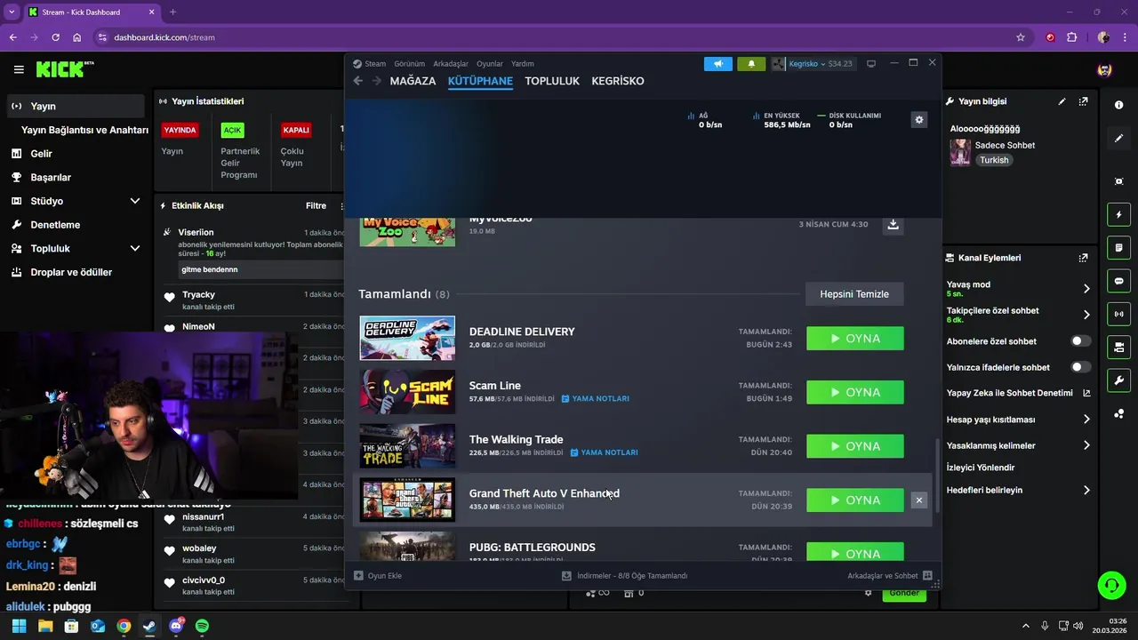Edit stream info with pencil icon
The width and height of the screenshot is (1138, 640).
pos(1062,101)
